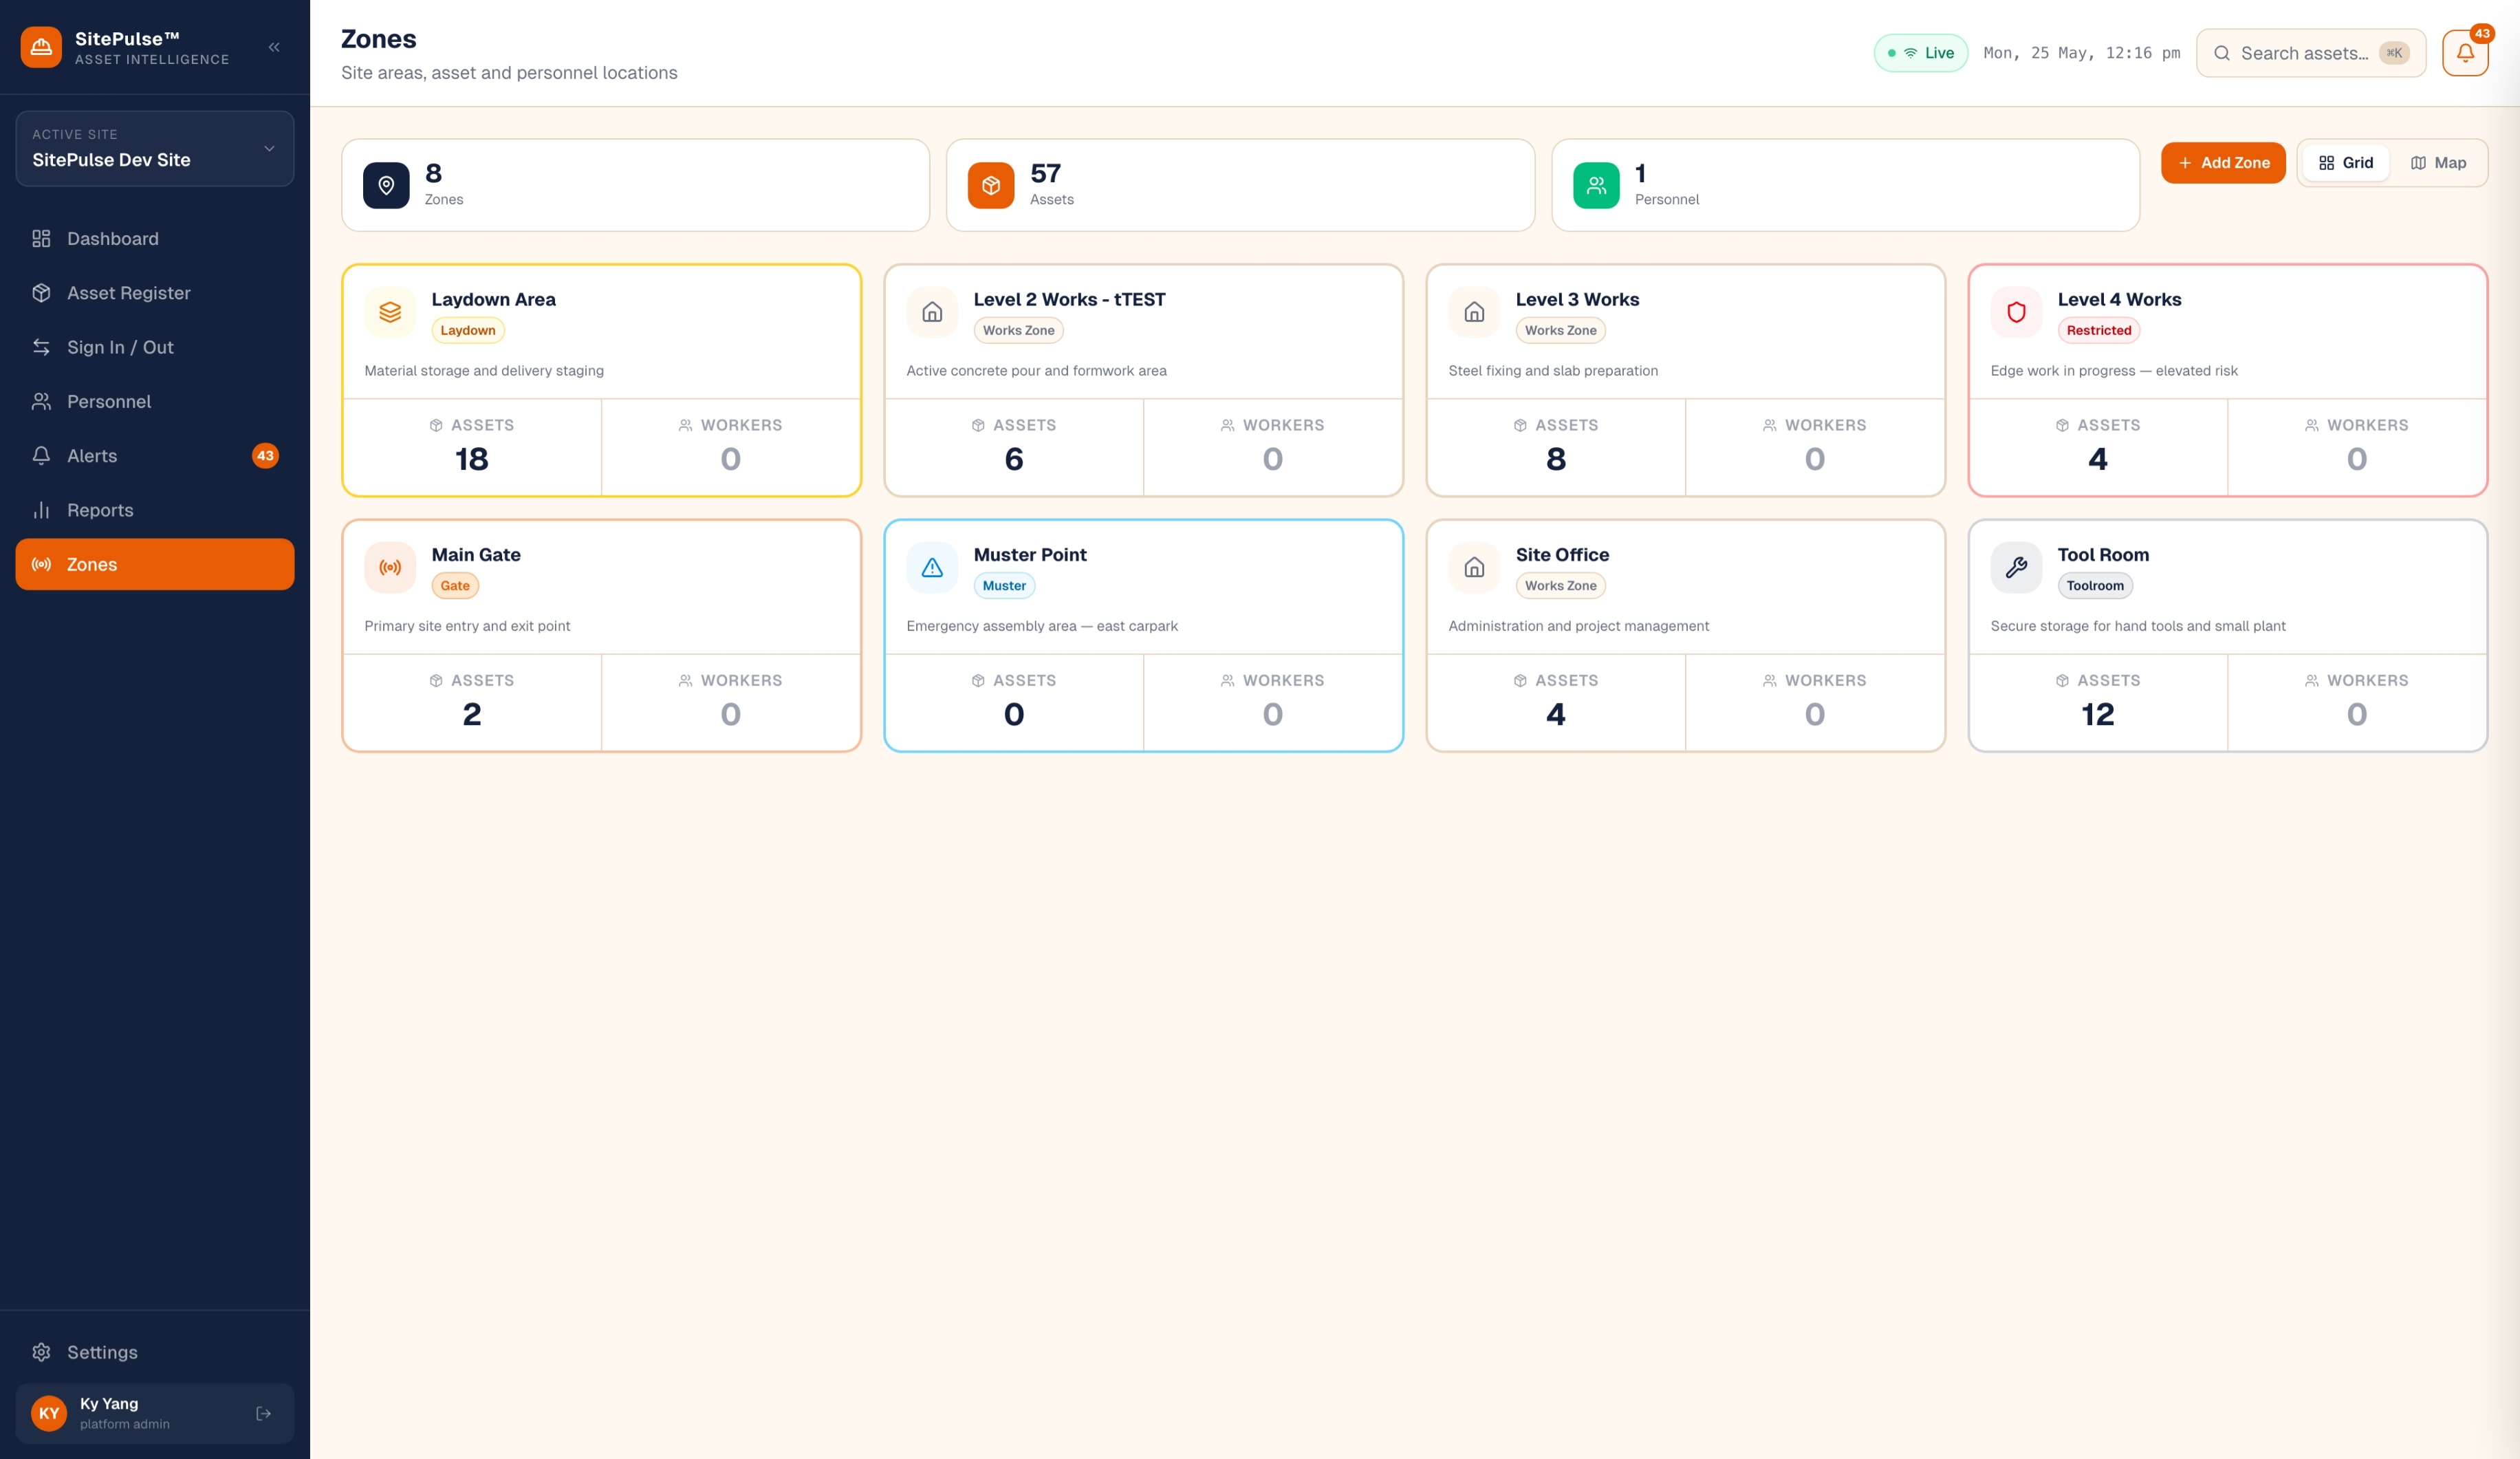The image size is (2520, 1459).
Task: Click the Laydown tag badge
Action: point(468,330)
